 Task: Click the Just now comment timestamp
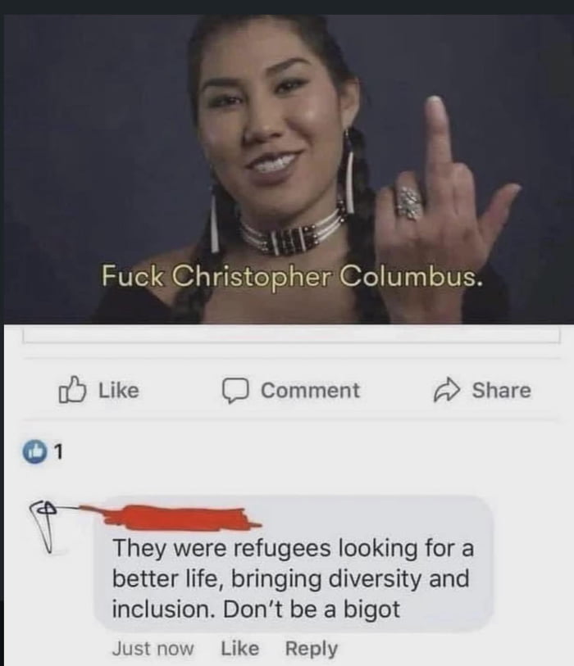(x=153, y=649)
